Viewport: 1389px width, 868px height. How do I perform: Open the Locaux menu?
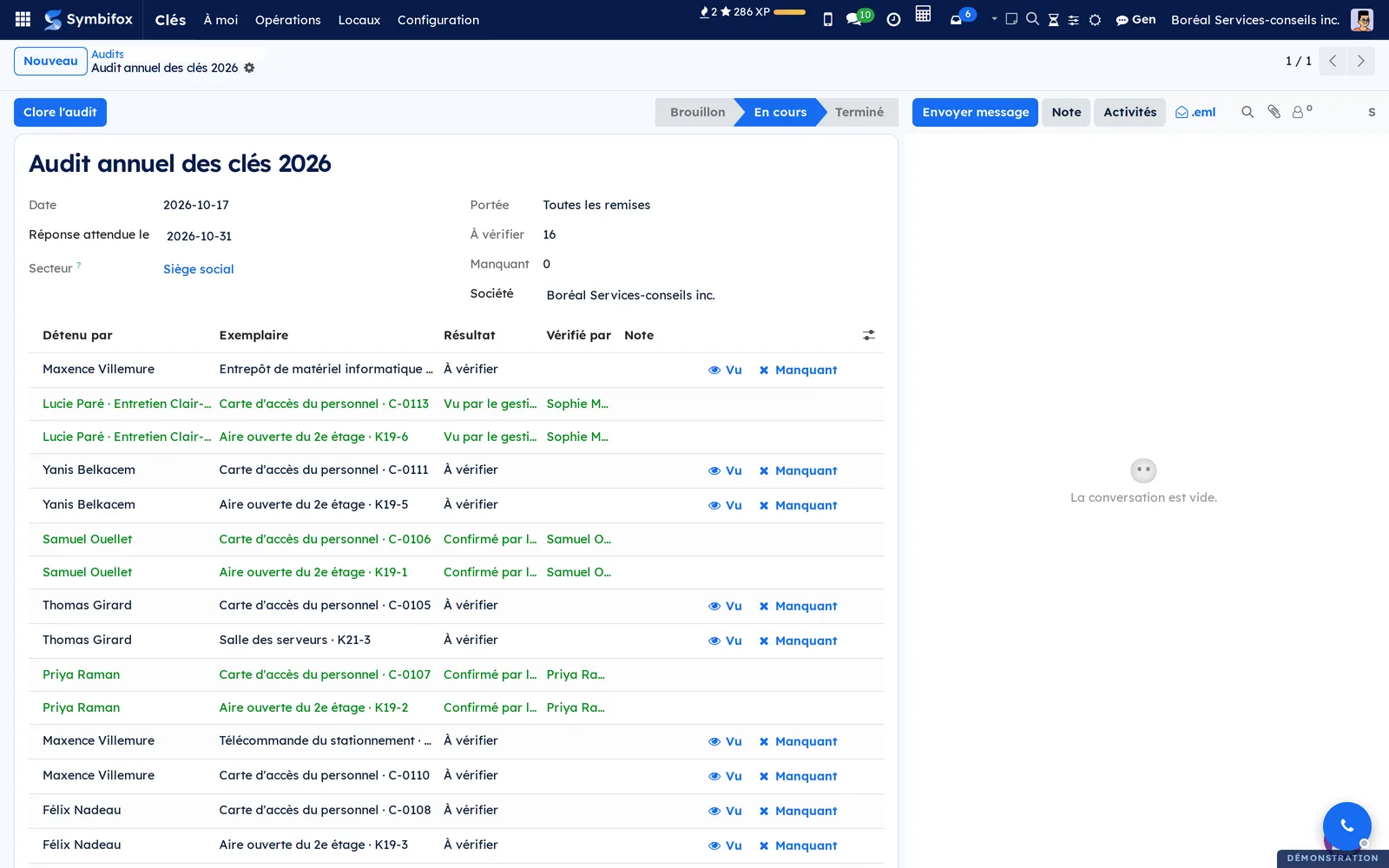pyautogui.click(x=359, y=19)
